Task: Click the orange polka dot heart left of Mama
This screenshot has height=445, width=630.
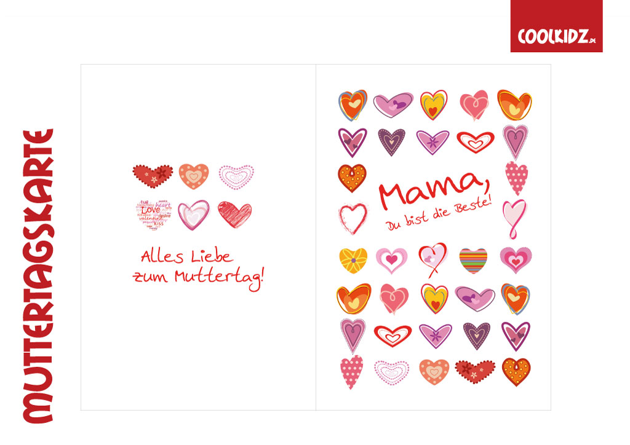Action: click(353, 178)
